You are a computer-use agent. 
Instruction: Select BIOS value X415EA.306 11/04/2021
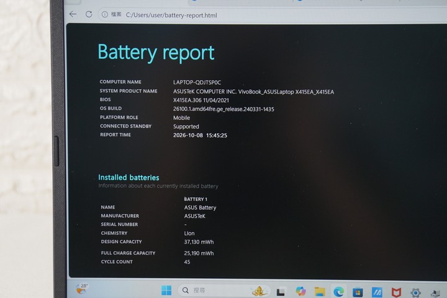(x=201, y=100)
